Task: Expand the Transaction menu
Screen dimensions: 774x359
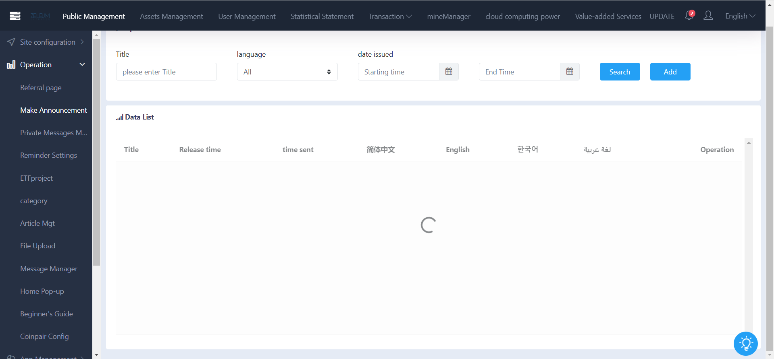Action: pos(390,16)
